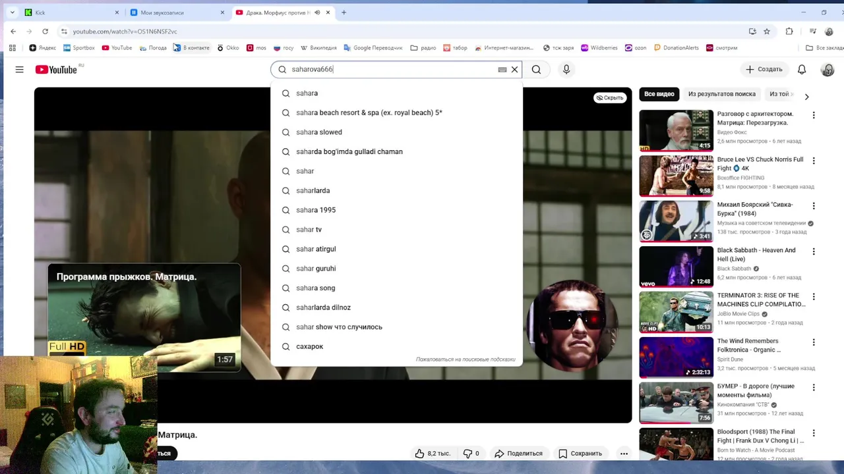Open YouTube notifications bell
This screenshot has height=474, width=844.
pos(802,69)
